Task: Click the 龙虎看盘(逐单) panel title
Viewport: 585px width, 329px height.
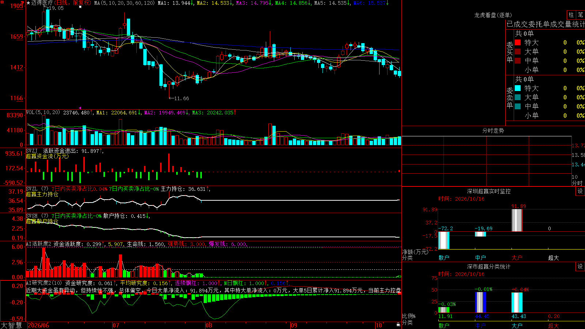Action: click(x=493, y=15)
